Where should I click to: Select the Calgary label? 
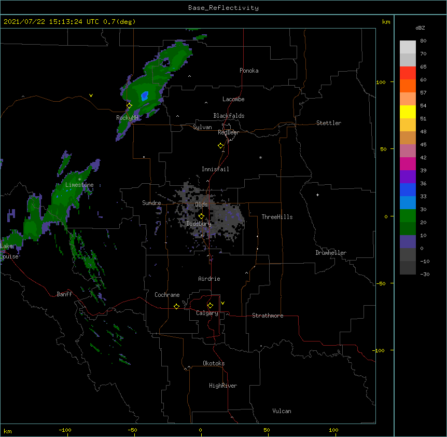pos(207,313)
